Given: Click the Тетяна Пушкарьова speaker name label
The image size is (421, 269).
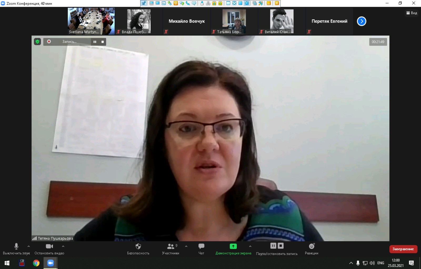Looking at the screenshot, I should click(x=55, y=239).
